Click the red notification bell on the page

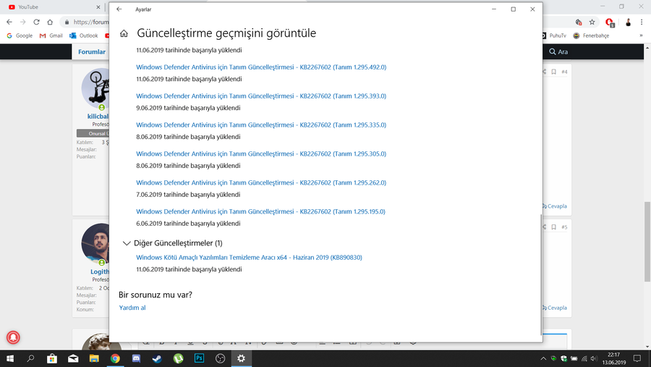click(13, 337)
